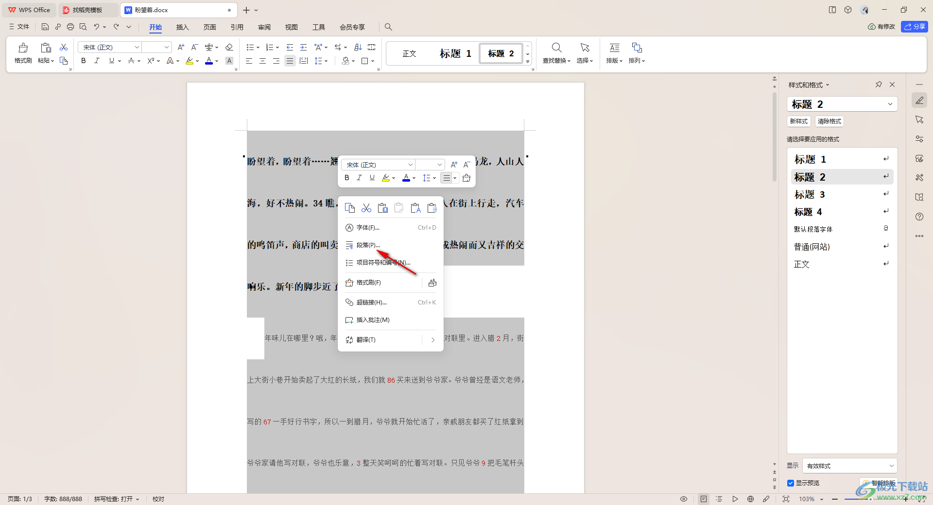Open the current style 标题 2 dropdown in panel
This screenshot has height=505, width=933.
click(x=890, y=104)
